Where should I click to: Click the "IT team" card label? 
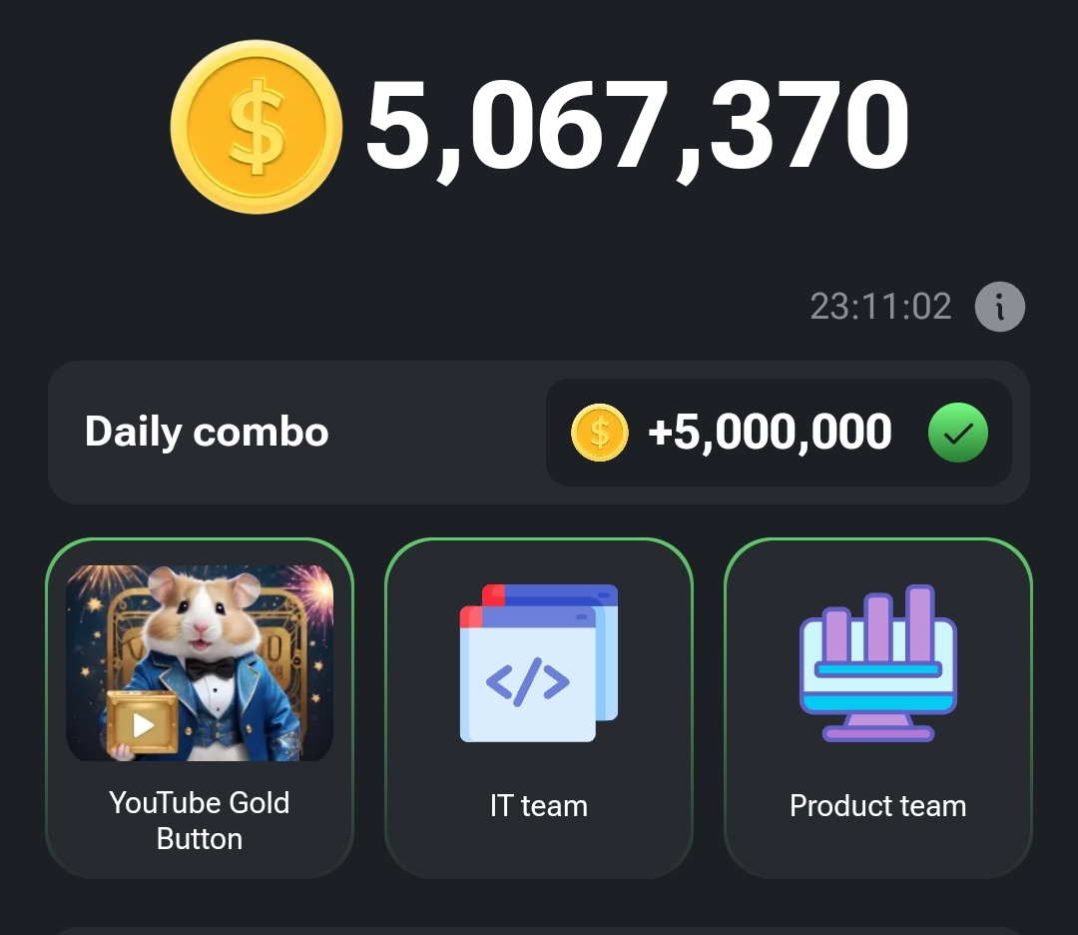click(x=539, y=806)
